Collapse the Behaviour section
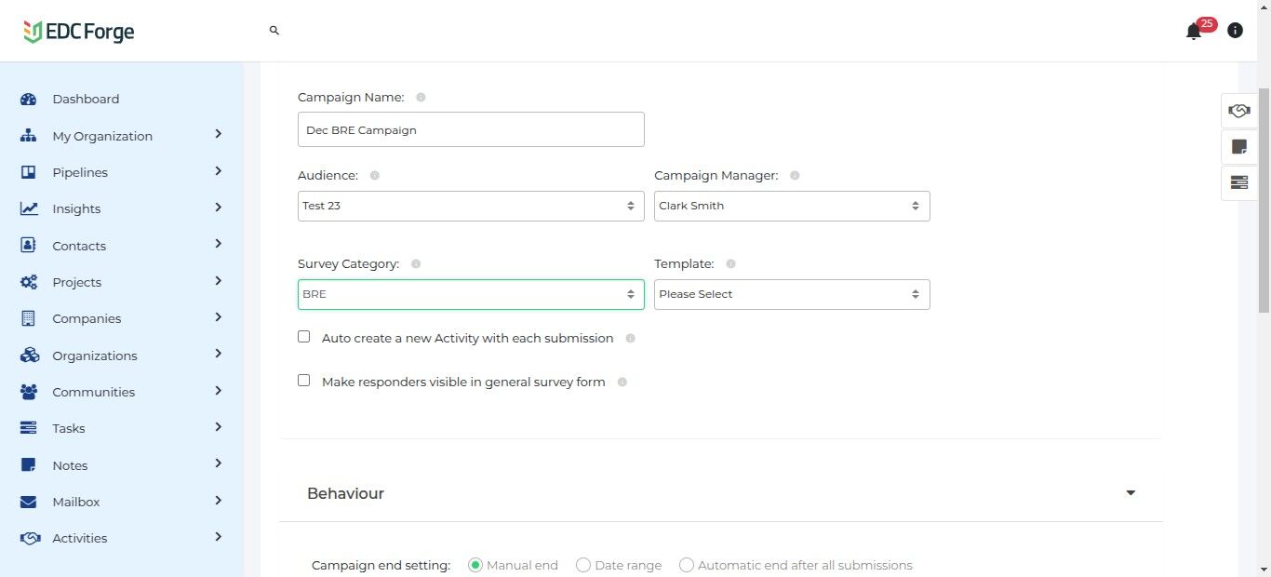This screenshot has height=577, width=1271. pos(1131,493)
